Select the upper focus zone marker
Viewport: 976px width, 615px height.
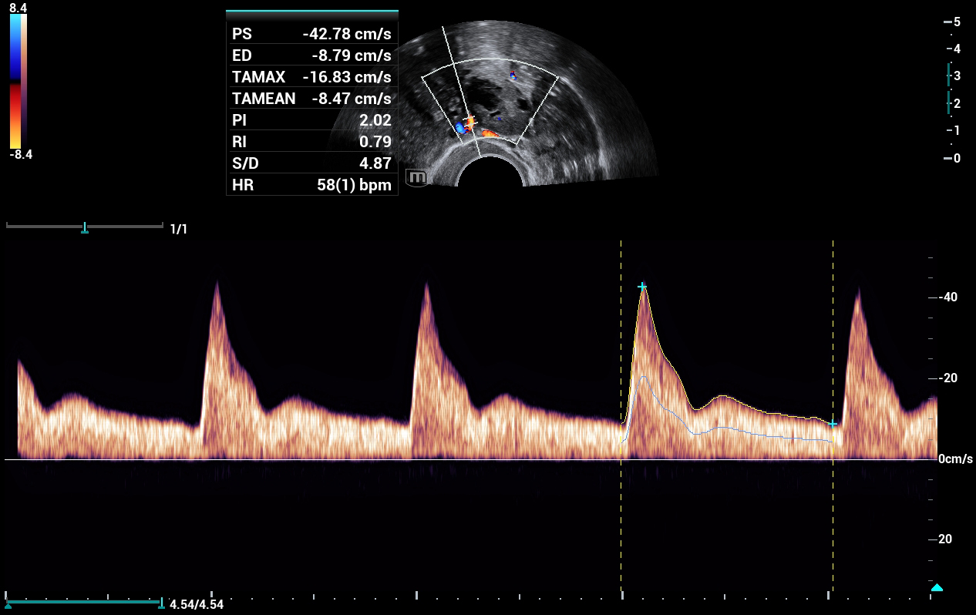coord(949,75)
